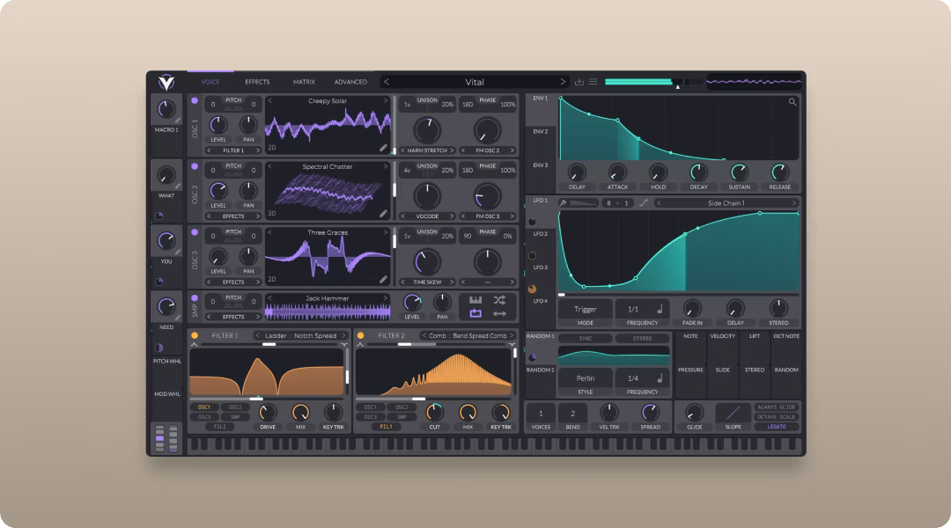Click the Vital logo icon
Image resolution: width=951 pixels, height=528 pixels.
pos(166,82)
